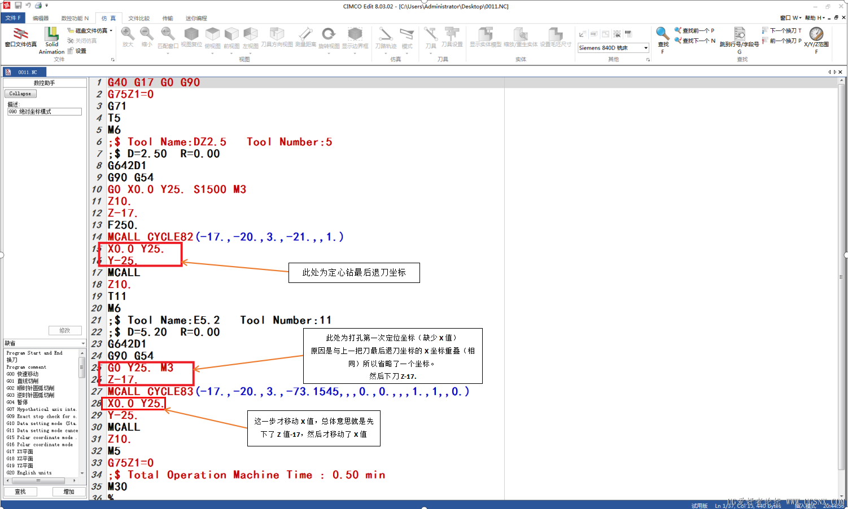Expand the 磁盘文件仿真 dropdown arrow
Viewport: 848px width, 509px height.
click(x=111, y=30)
